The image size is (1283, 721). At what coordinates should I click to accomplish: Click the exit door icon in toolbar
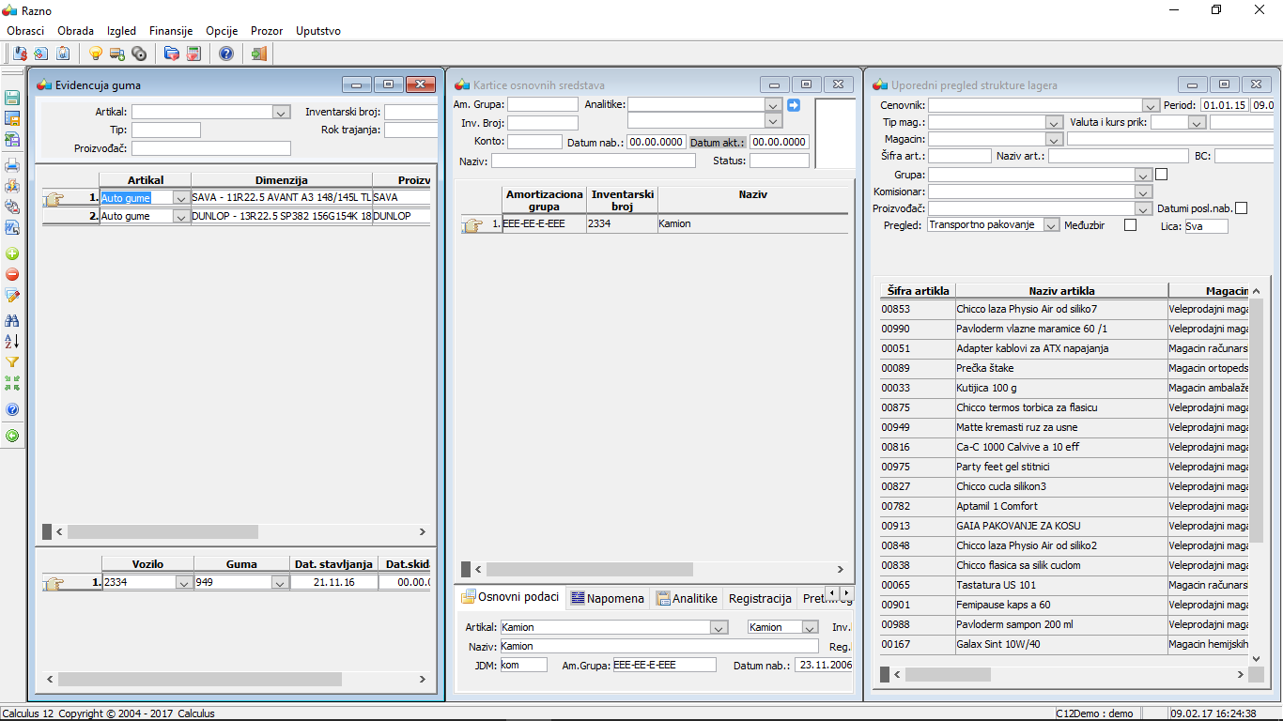coord(258,54)
